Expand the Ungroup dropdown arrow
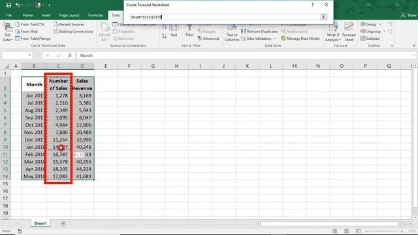Image resolution: width=418 pixels, height=235 pixels. click(x=385, y=31)
